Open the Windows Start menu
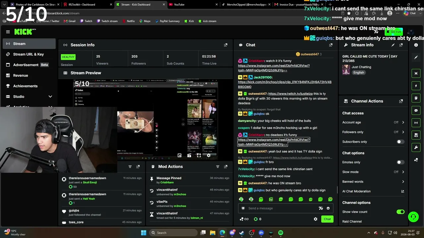The width and height of the screenshot is (424, 238). (143, 233)
